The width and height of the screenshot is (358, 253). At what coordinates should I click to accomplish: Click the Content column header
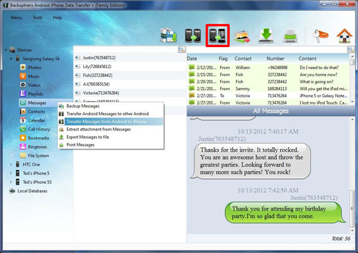pos(307,58)
